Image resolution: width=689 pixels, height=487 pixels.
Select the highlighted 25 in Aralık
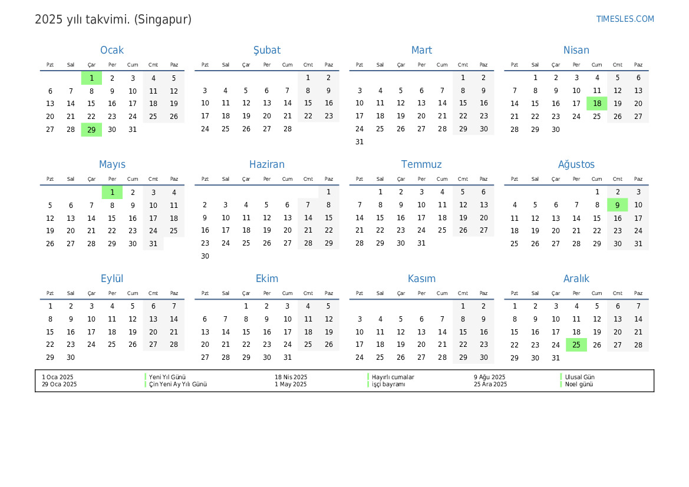point(576,345)
